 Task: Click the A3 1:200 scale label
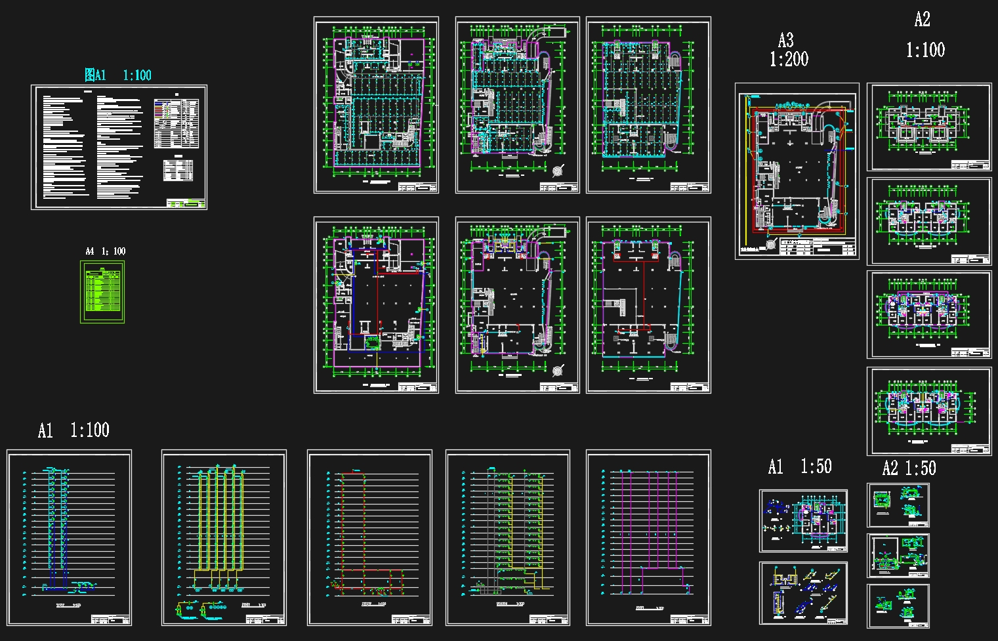coord(789,51)
